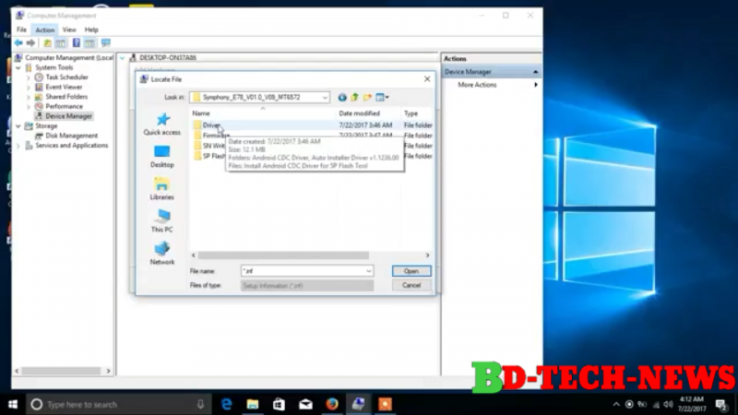Open File Explorer from taskbar
The image size is (738, 415).
coord(253,404)
